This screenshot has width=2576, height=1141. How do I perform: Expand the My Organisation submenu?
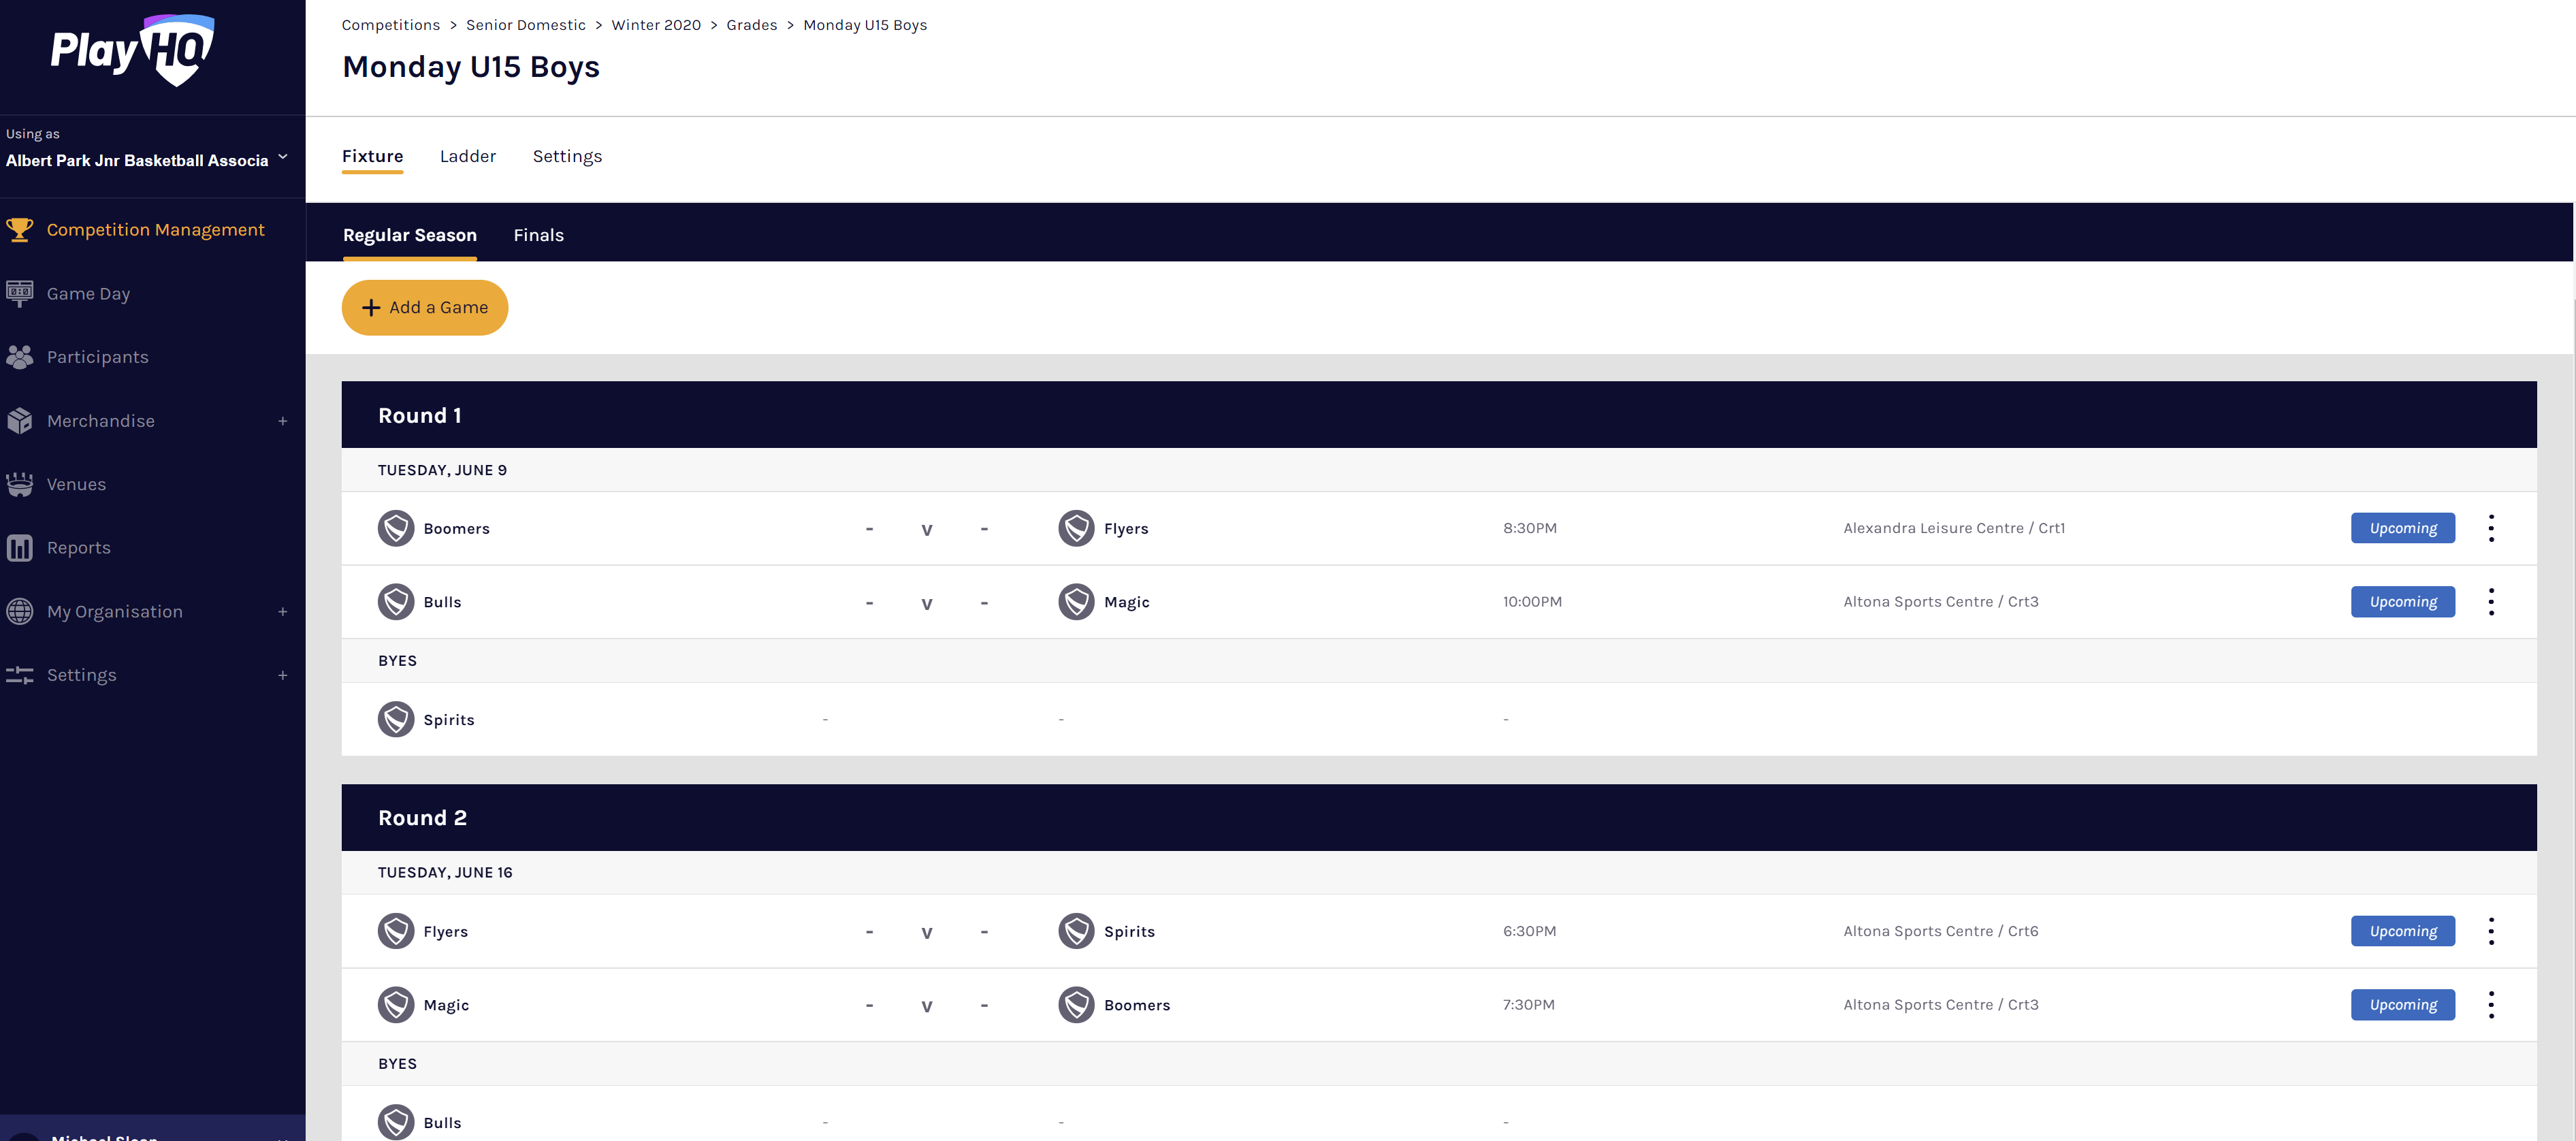click(283, 612)
